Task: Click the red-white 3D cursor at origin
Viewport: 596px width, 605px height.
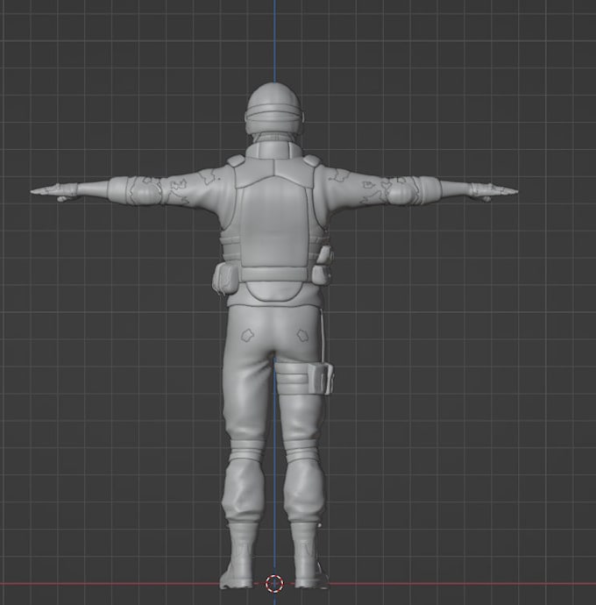Action: tap(274, 583)
